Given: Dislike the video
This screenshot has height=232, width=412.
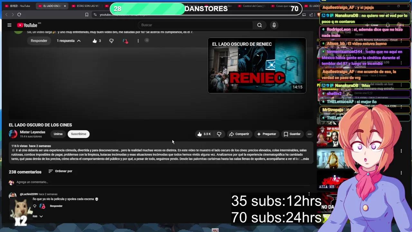Looking at the screenshot, I should point(219,134).
